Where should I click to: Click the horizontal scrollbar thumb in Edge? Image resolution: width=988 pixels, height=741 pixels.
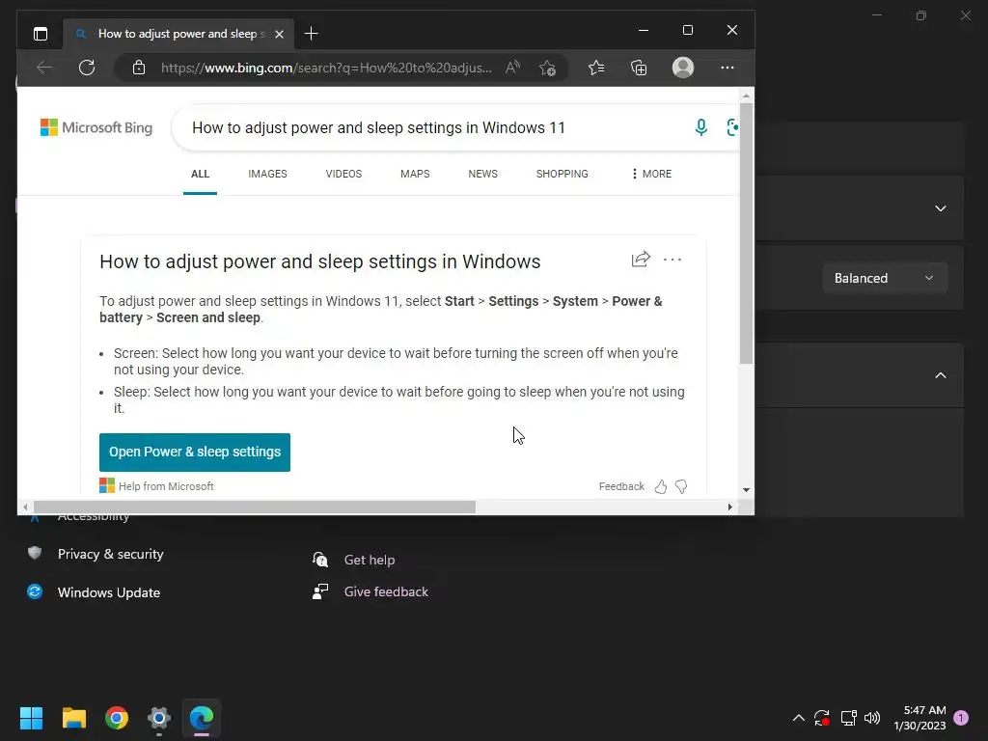255,507
